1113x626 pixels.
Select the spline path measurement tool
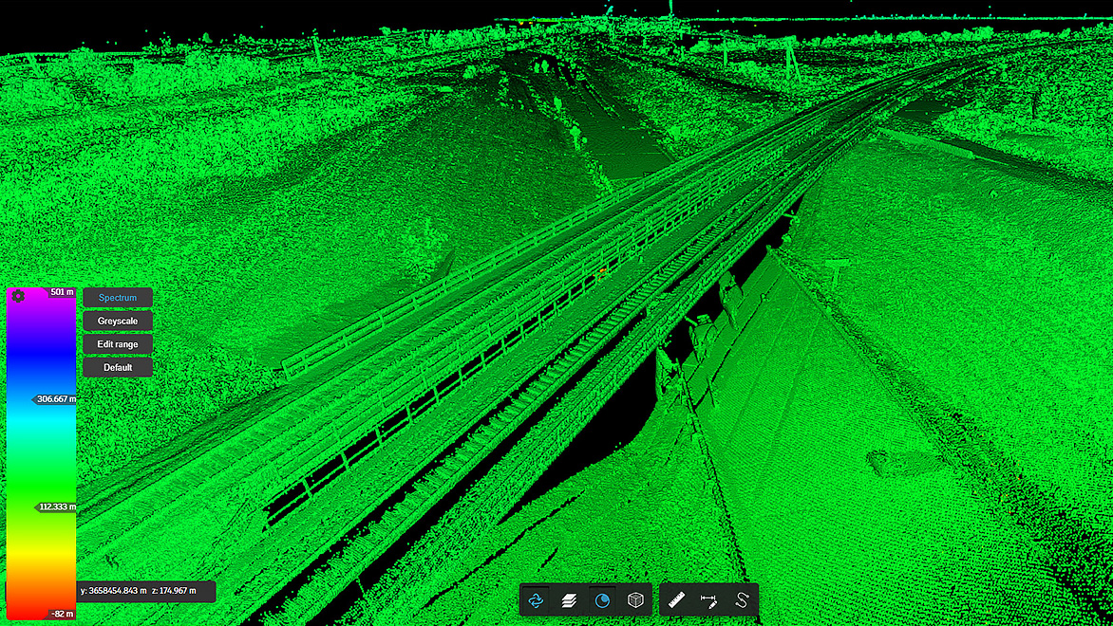(x=740, y=598)
